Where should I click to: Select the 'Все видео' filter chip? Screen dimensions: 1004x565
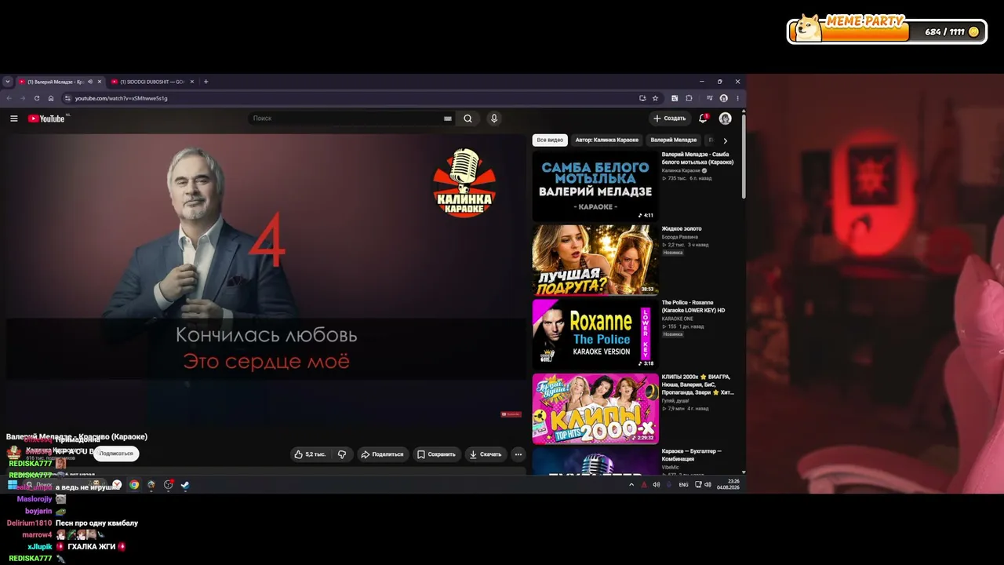pyautogui.click(x=550, y=140)
